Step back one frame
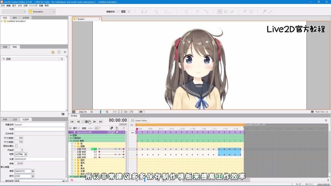Screen dimensions: 331x186 click(78, 122)
